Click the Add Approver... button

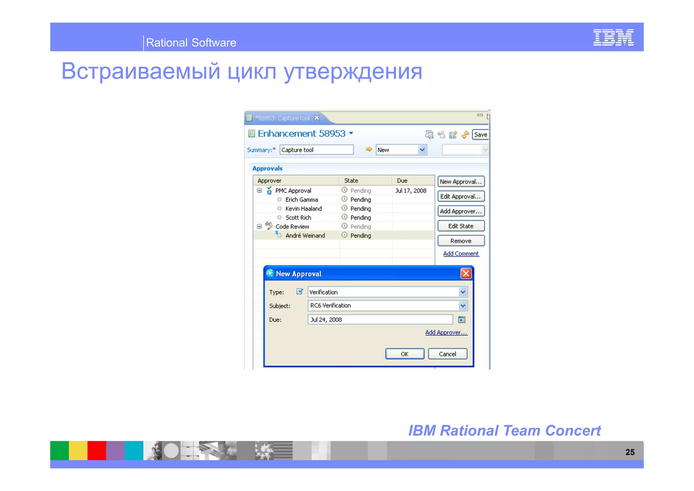point(461,211)
